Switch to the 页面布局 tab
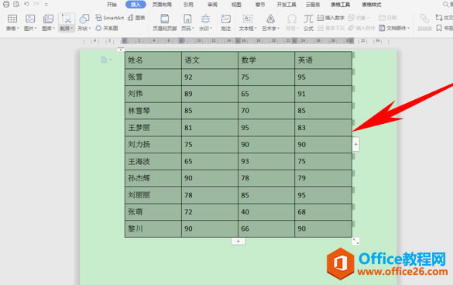Image resolution: width=453 pixels, height=285 pixels. coord(162,5)
